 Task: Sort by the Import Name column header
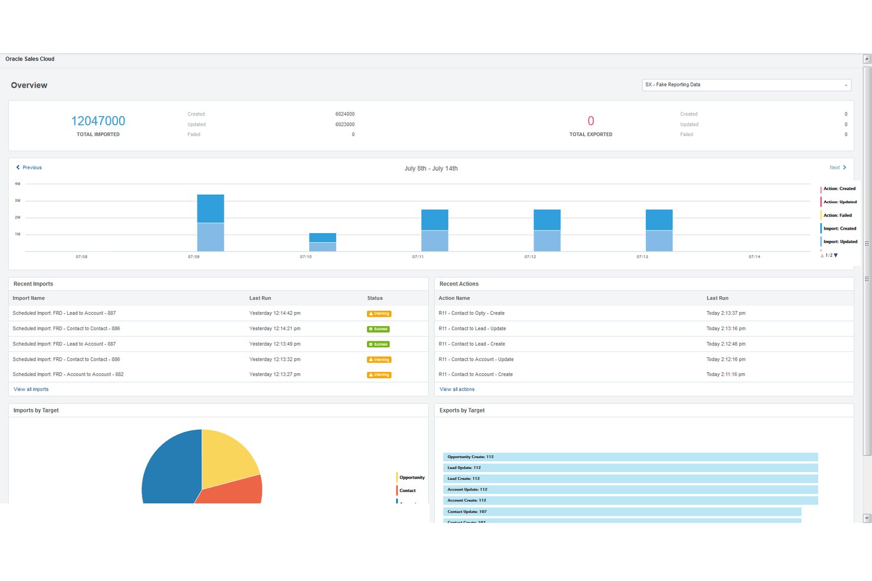click(29, 298)
